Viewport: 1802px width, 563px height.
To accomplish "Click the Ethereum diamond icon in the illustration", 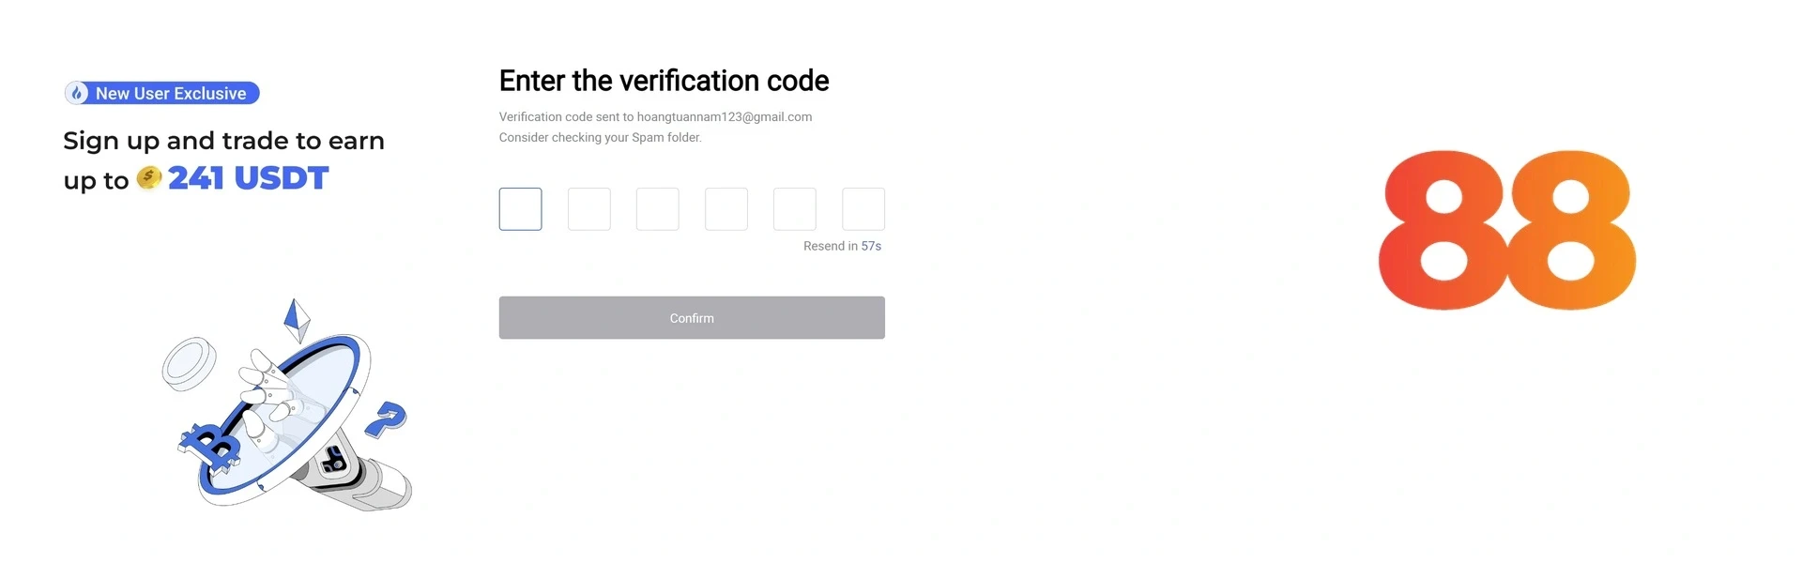I will (297, 320).
